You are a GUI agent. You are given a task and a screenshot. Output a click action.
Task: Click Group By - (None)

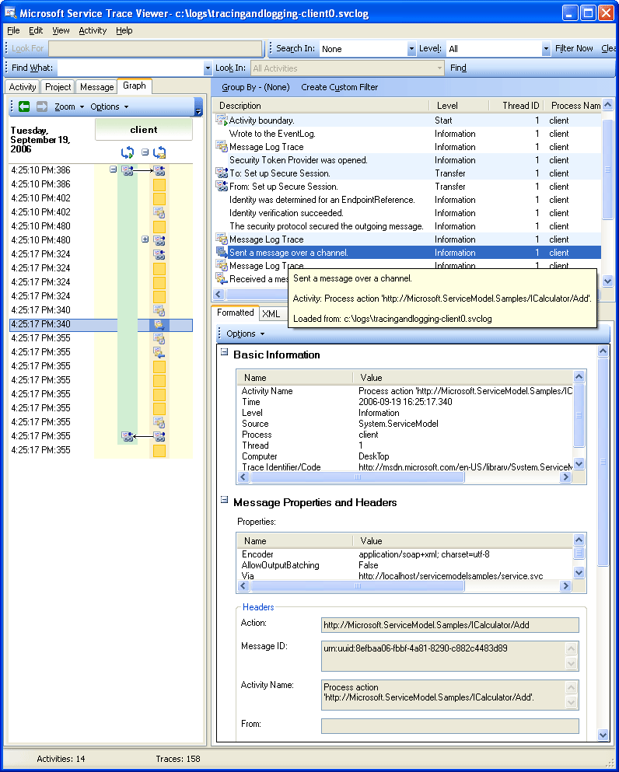tap(255, 87)
